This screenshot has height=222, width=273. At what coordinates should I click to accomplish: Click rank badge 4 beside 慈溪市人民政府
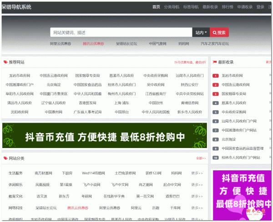(x=216, y=103)
